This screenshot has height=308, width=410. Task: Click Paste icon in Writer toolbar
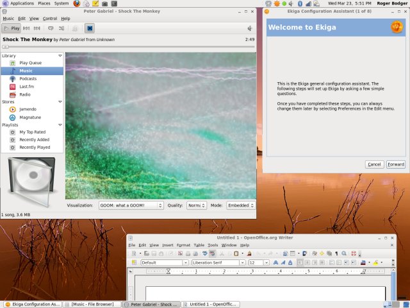(236, 253)
